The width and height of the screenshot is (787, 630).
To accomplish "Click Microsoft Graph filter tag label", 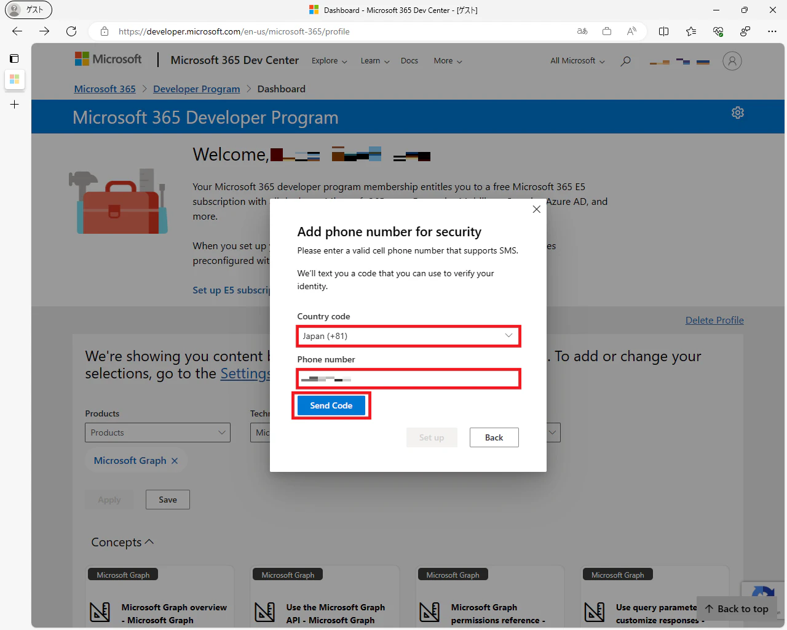I will [130, 461].
